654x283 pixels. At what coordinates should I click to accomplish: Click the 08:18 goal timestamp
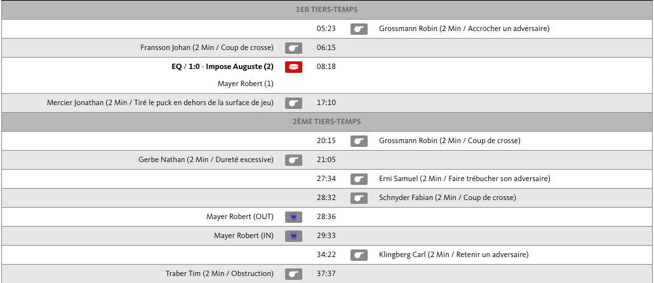(326, 66)
